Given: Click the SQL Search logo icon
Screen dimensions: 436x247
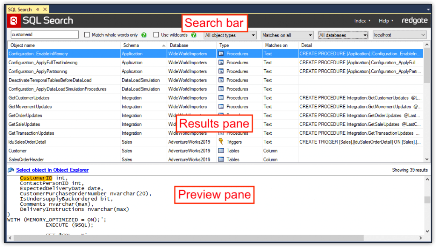Looking at the screenshot, I should pyautogui.click(x=12, y=20).
